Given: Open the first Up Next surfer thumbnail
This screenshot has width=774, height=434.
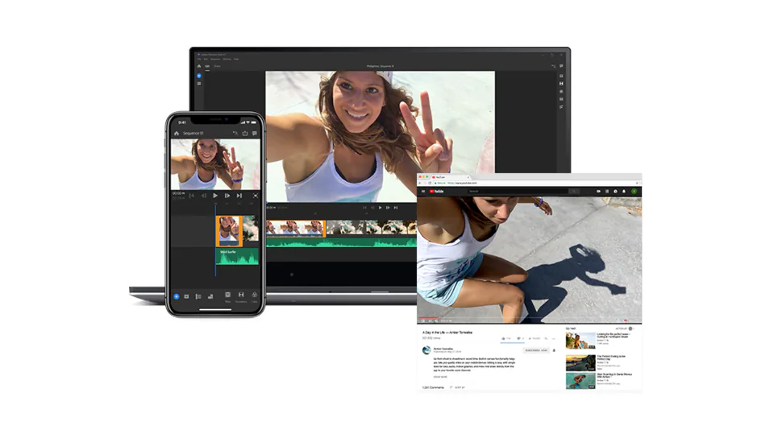Looking at the screenshot, I should coord(580,341).
